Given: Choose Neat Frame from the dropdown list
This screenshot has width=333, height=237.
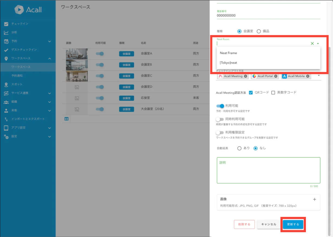Looking at the screenshot, I should (x=269, y=53).
